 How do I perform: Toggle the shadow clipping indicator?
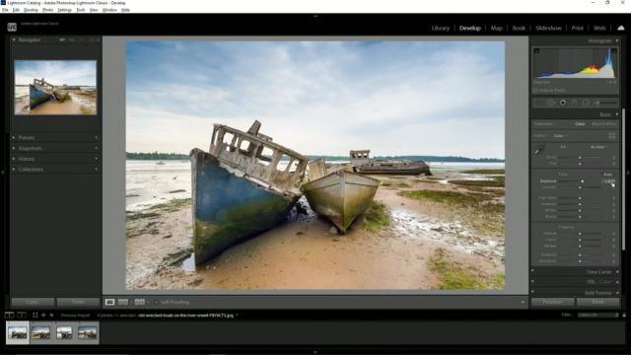[536, 51]
